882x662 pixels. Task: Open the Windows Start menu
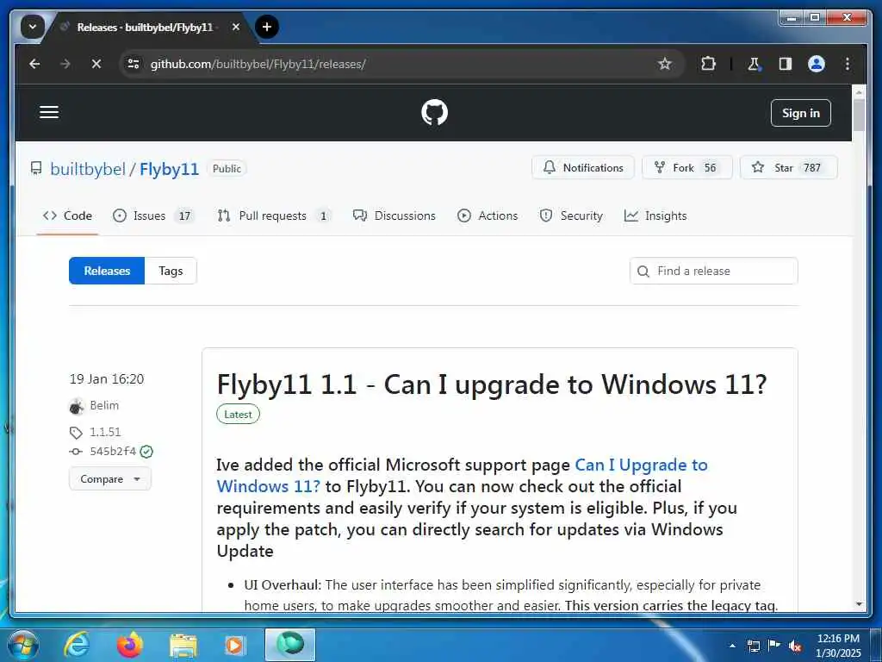pyautogui.click(x=23, y=645)
